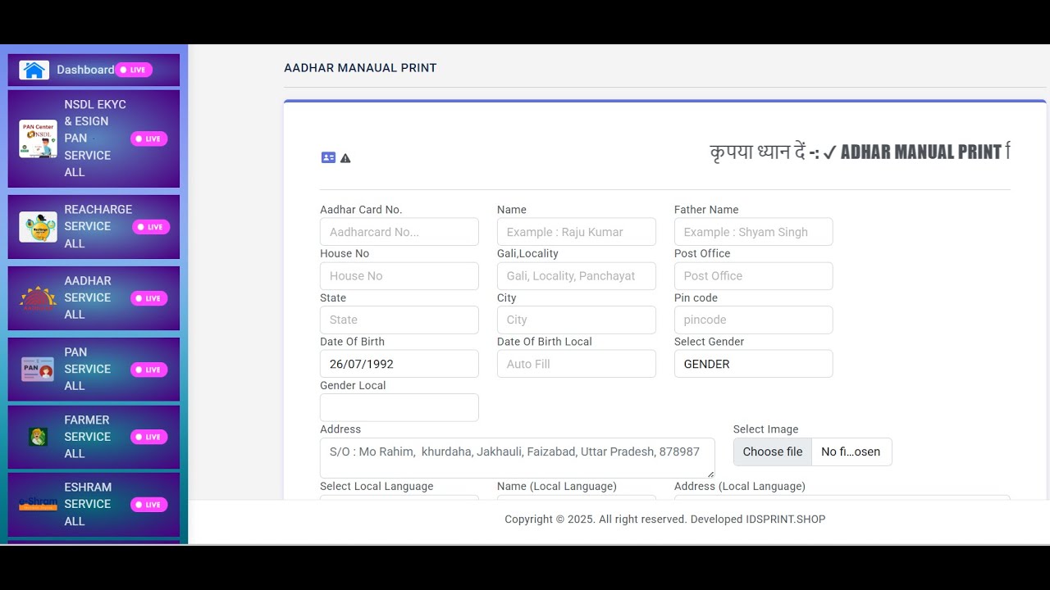The width and height of the screenshot is (1050, 590).
Task: Click LIVE badge next to Dashboard
Action: tap(134, 70)
